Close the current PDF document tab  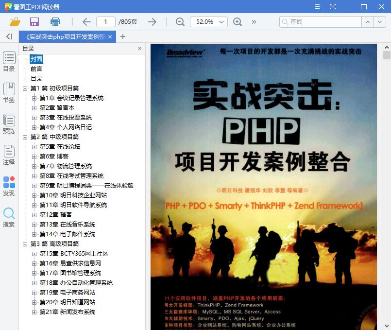click(x=110, y=36)
